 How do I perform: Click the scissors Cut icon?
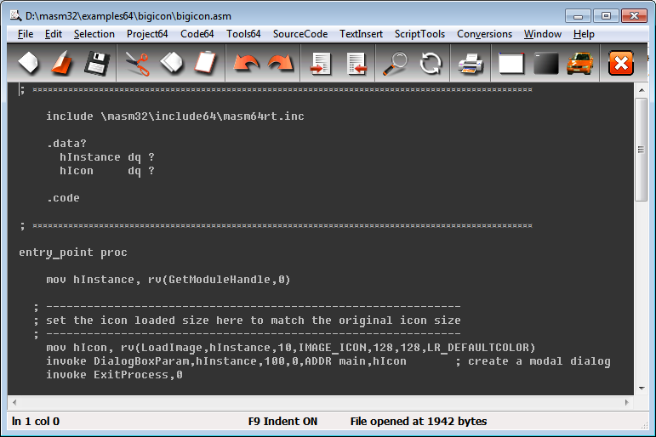136,63
